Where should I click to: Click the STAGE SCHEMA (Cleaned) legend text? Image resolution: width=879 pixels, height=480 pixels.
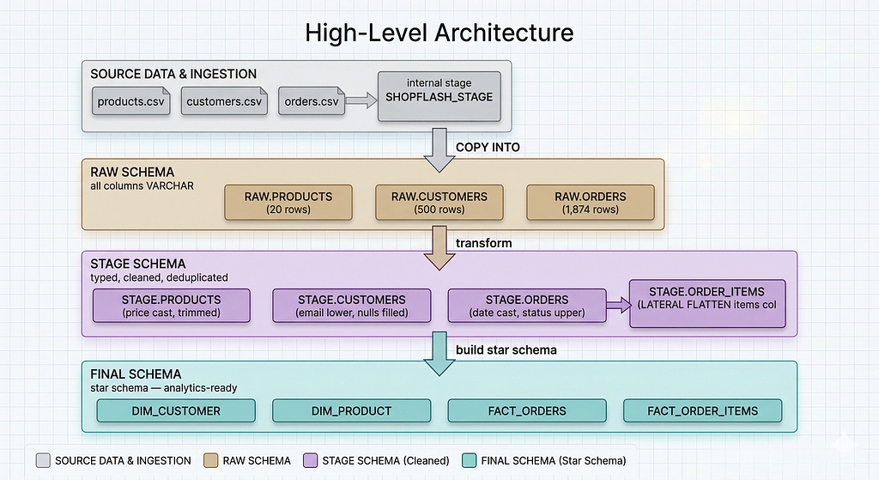[x=385, y=461]
